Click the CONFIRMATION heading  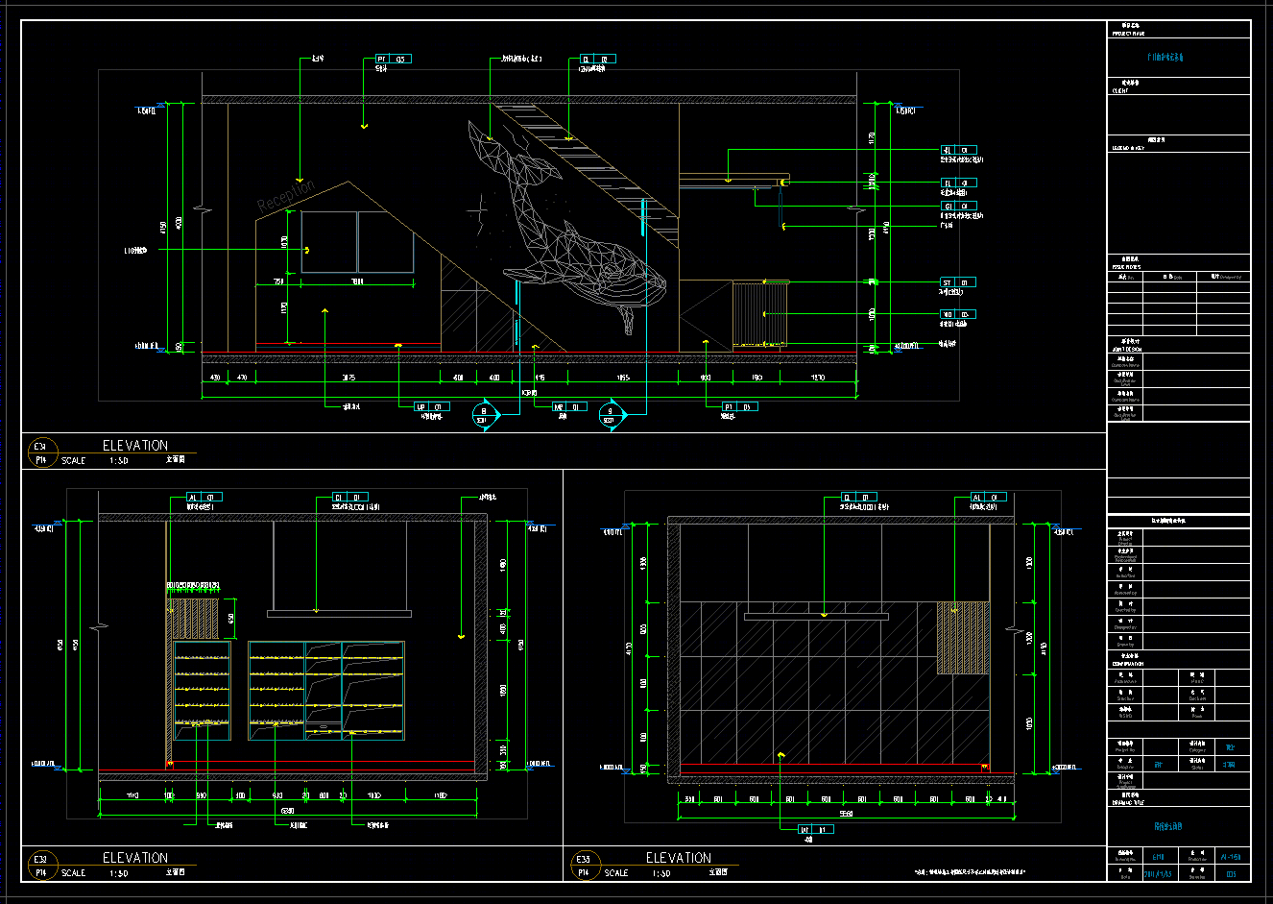click(1128, 664)
